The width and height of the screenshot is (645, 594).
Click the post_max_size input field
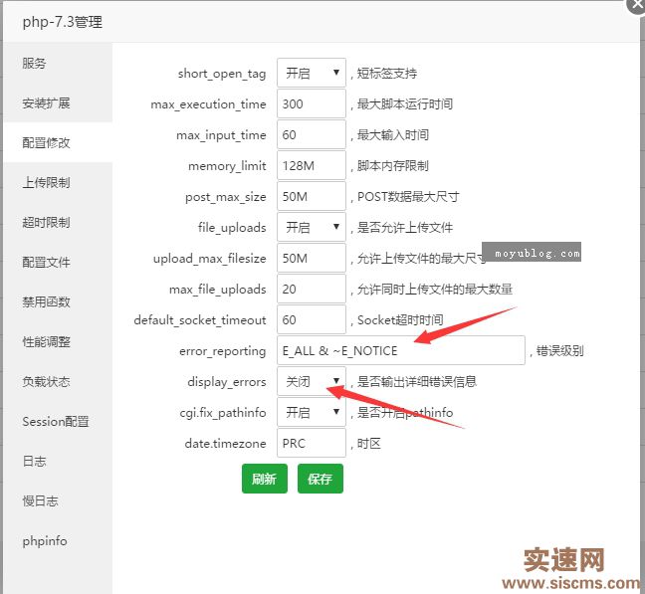(x=312, y=196)
